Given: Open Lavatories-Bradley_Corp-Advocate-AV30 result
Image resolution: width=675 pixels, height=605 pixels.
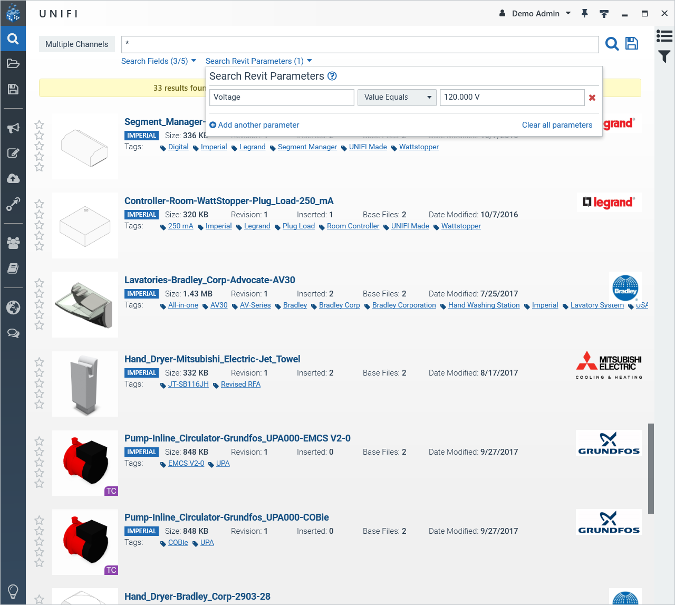Looking at the screenshot, I should point(210,280).
